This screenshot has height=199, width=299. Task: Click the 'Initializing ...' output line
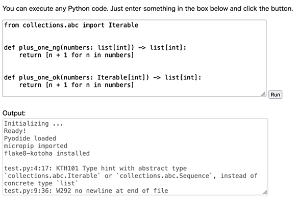(34, 124)
